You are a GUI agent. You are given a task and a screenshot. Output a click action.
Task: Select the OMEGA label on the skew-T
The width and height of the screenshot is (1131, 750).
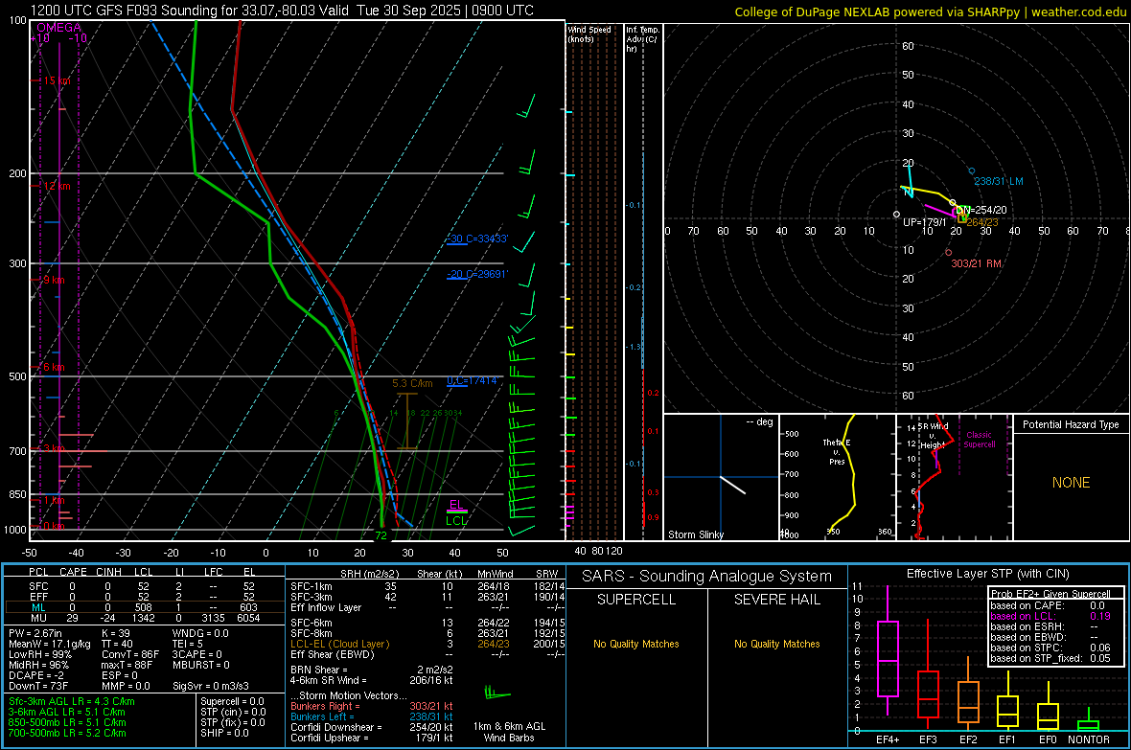coord(58,28)
